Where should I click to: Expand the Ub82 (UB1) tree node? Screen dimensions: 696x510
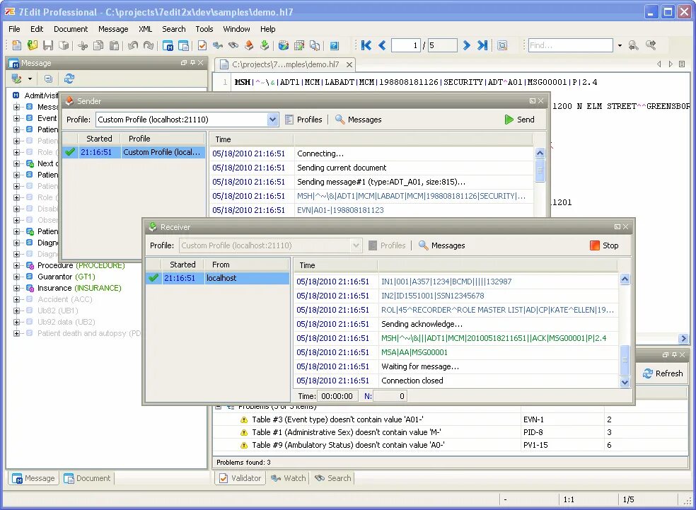[x=16, y=311]
